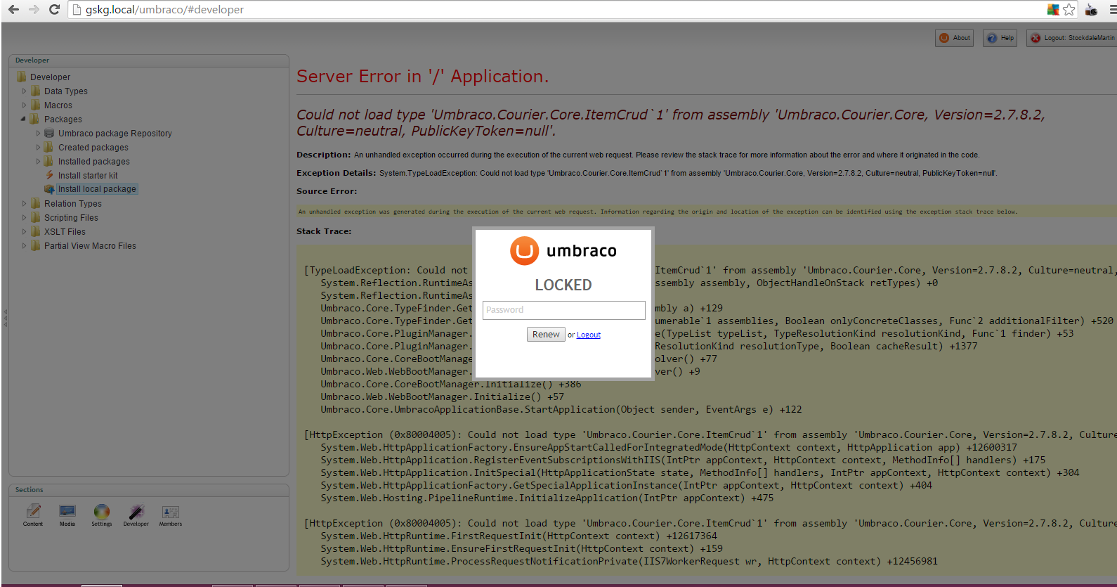Focus the Password field in lock dialog
The height and width of the screenshot is (587, 1117).
click(564, 310)
